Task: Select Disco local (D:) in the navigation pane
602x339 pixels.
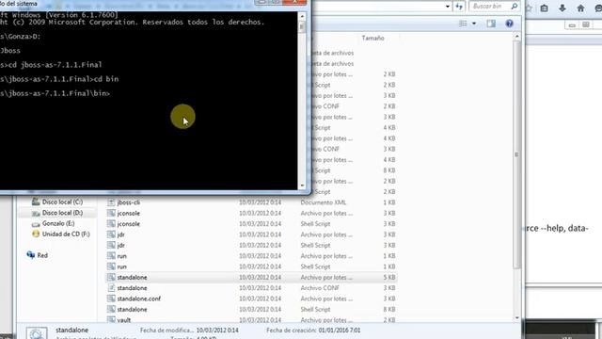Action: [x=58, y=213]
